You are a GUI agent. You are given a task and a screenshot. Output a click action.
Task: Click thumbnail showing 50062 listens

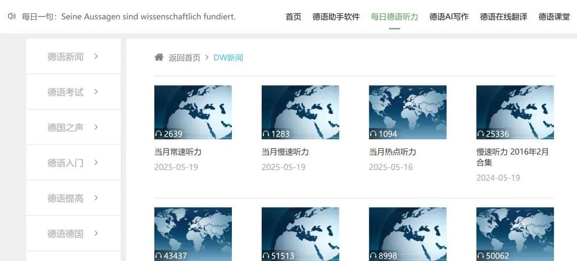point(515,234)
